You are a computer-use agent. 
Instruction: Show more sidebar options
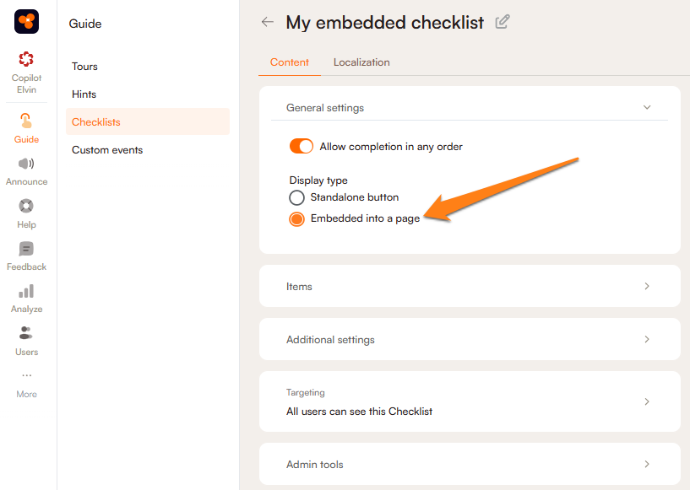(x=26, y=376)
